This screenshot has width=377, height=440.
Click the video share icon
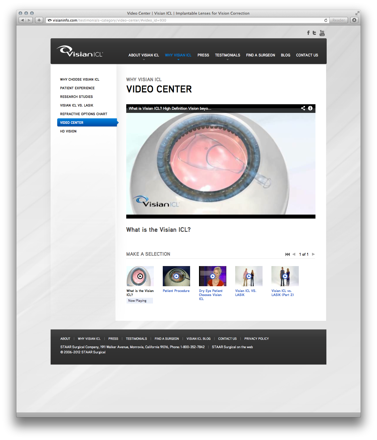tap(303, 108)
